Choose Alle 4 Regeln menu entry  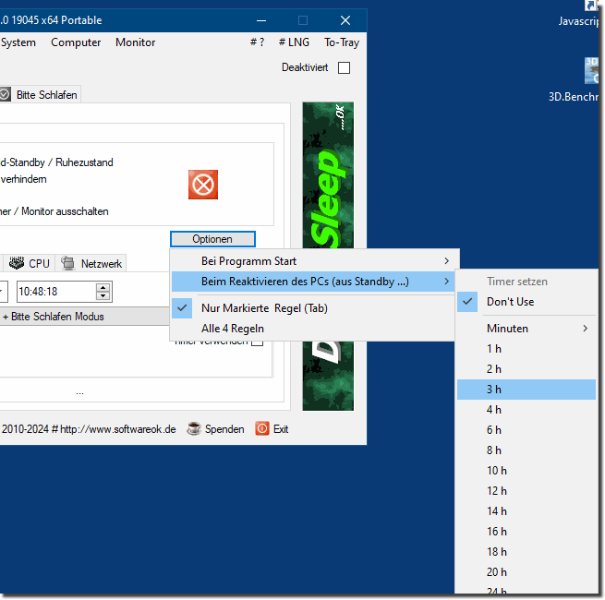(312, 329)
